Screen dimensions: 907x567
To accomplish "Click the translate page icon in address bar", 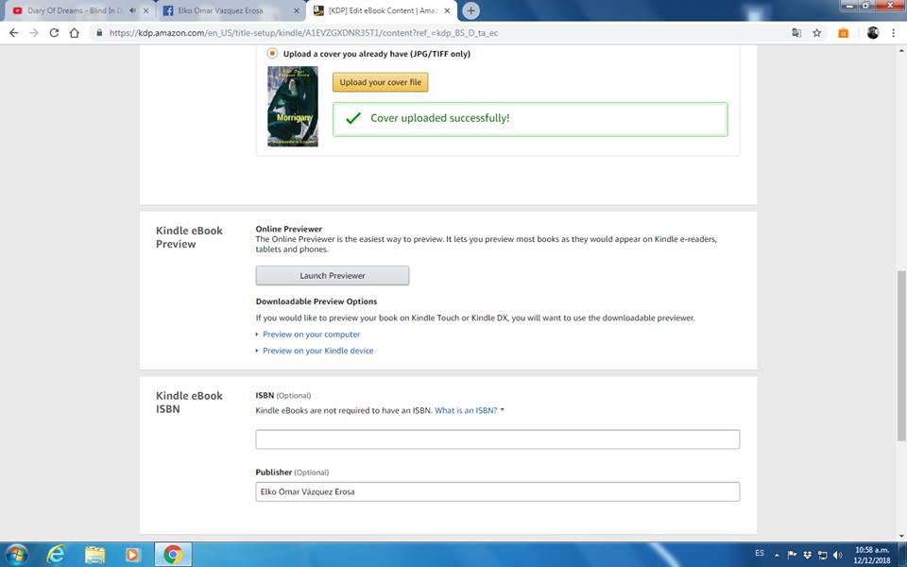I will 796,32.
